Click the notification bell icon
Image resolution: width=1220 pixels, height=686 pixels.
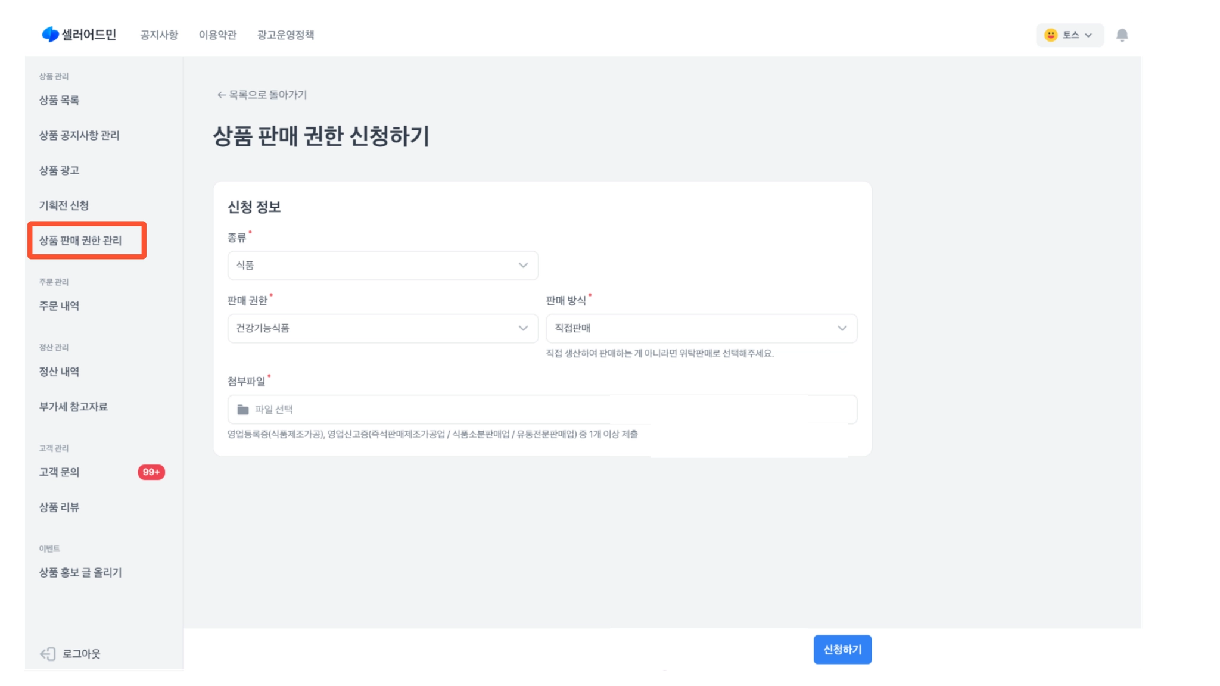pos(1122,35)
